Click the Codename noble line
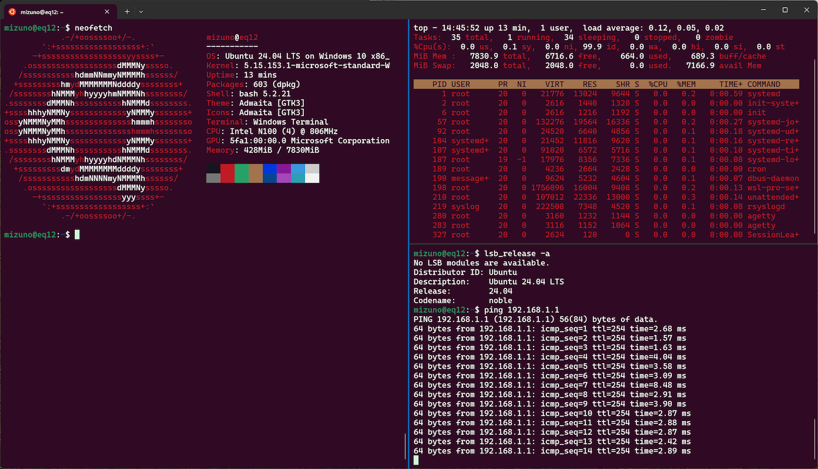This screenshot has width=818, height=469. click(x=463, y=300)
